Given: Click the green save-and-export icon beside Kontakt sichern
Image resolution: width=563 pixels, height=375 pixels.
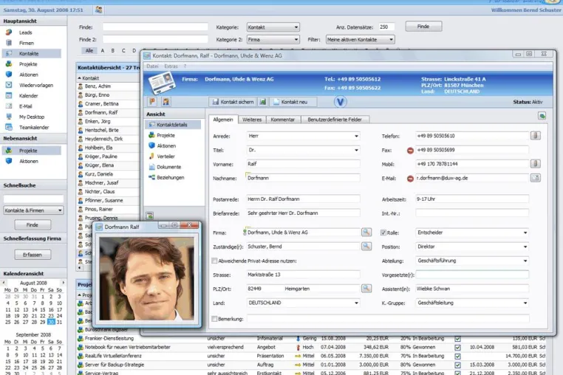Looking at the screenshot, I should pos(263,102).
